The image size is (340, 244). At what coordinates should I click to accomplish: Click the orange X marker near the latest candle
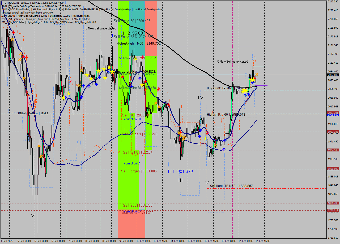(x=257, y=75)
